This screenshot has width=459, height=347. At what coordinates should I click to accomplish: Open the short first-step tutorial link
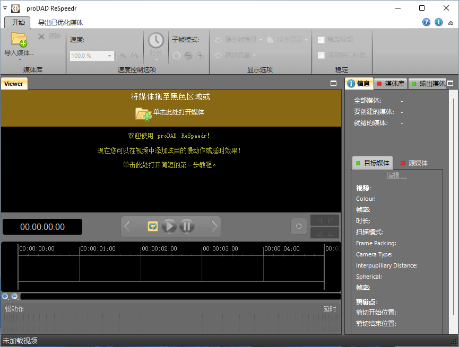pyautogui.click(x=169, y=165)
